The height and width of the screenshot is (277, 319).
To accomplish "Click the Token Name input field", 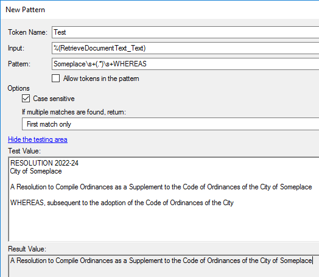I will (x=185, y=32).
